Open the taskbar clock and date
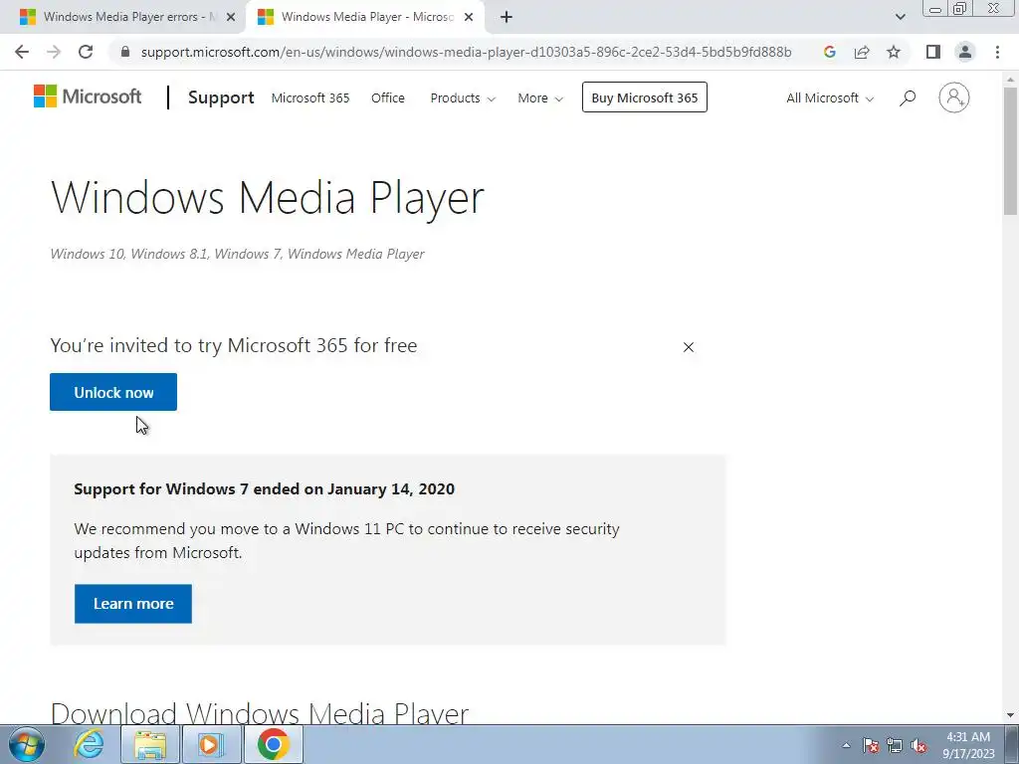The height and width of the screenshot is (764, 1019). point(968,745)
